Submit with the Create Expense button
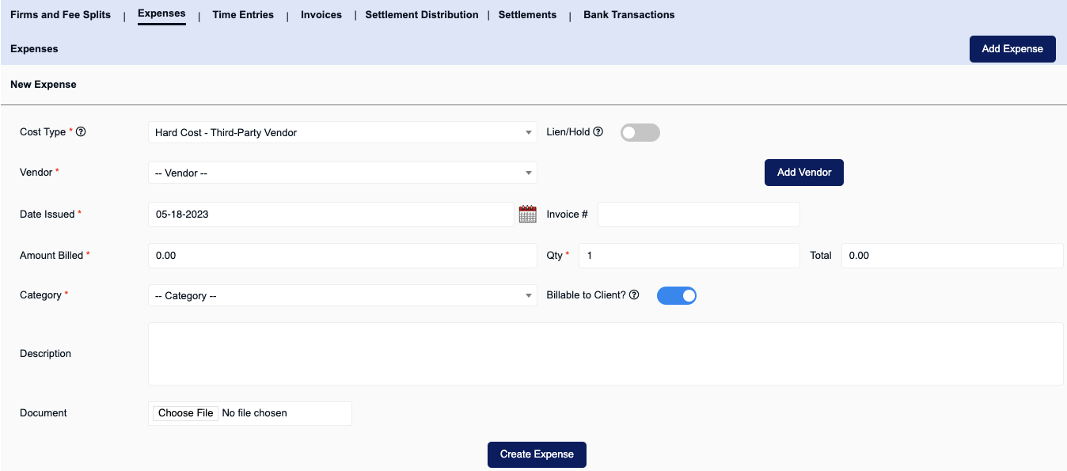The image size is (1067, 471). click(x=537, y=454)
